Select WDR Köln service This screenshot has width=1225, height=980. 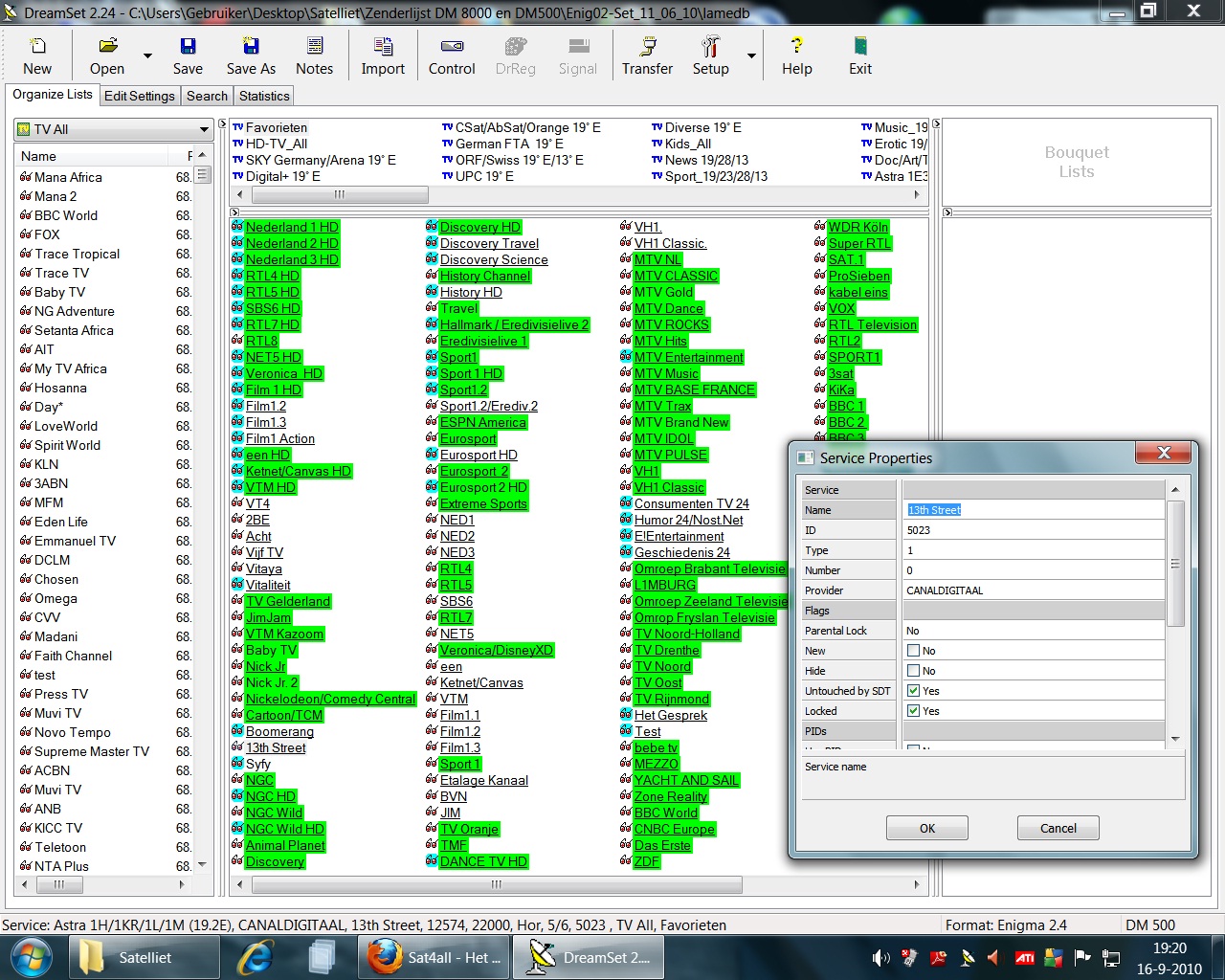pos(857,227)
